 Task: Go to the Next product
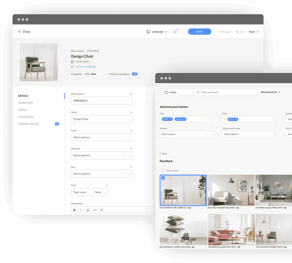click(x=254, y=32)
